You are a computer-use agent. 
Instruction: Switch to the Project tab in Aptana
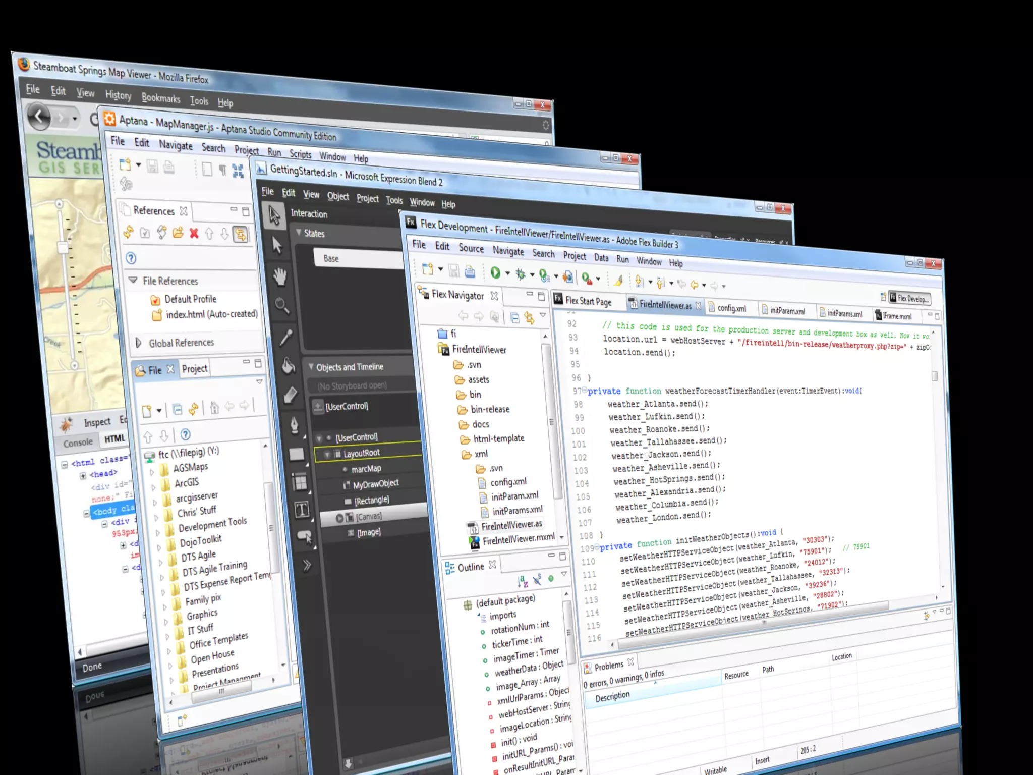pos(195,368)
